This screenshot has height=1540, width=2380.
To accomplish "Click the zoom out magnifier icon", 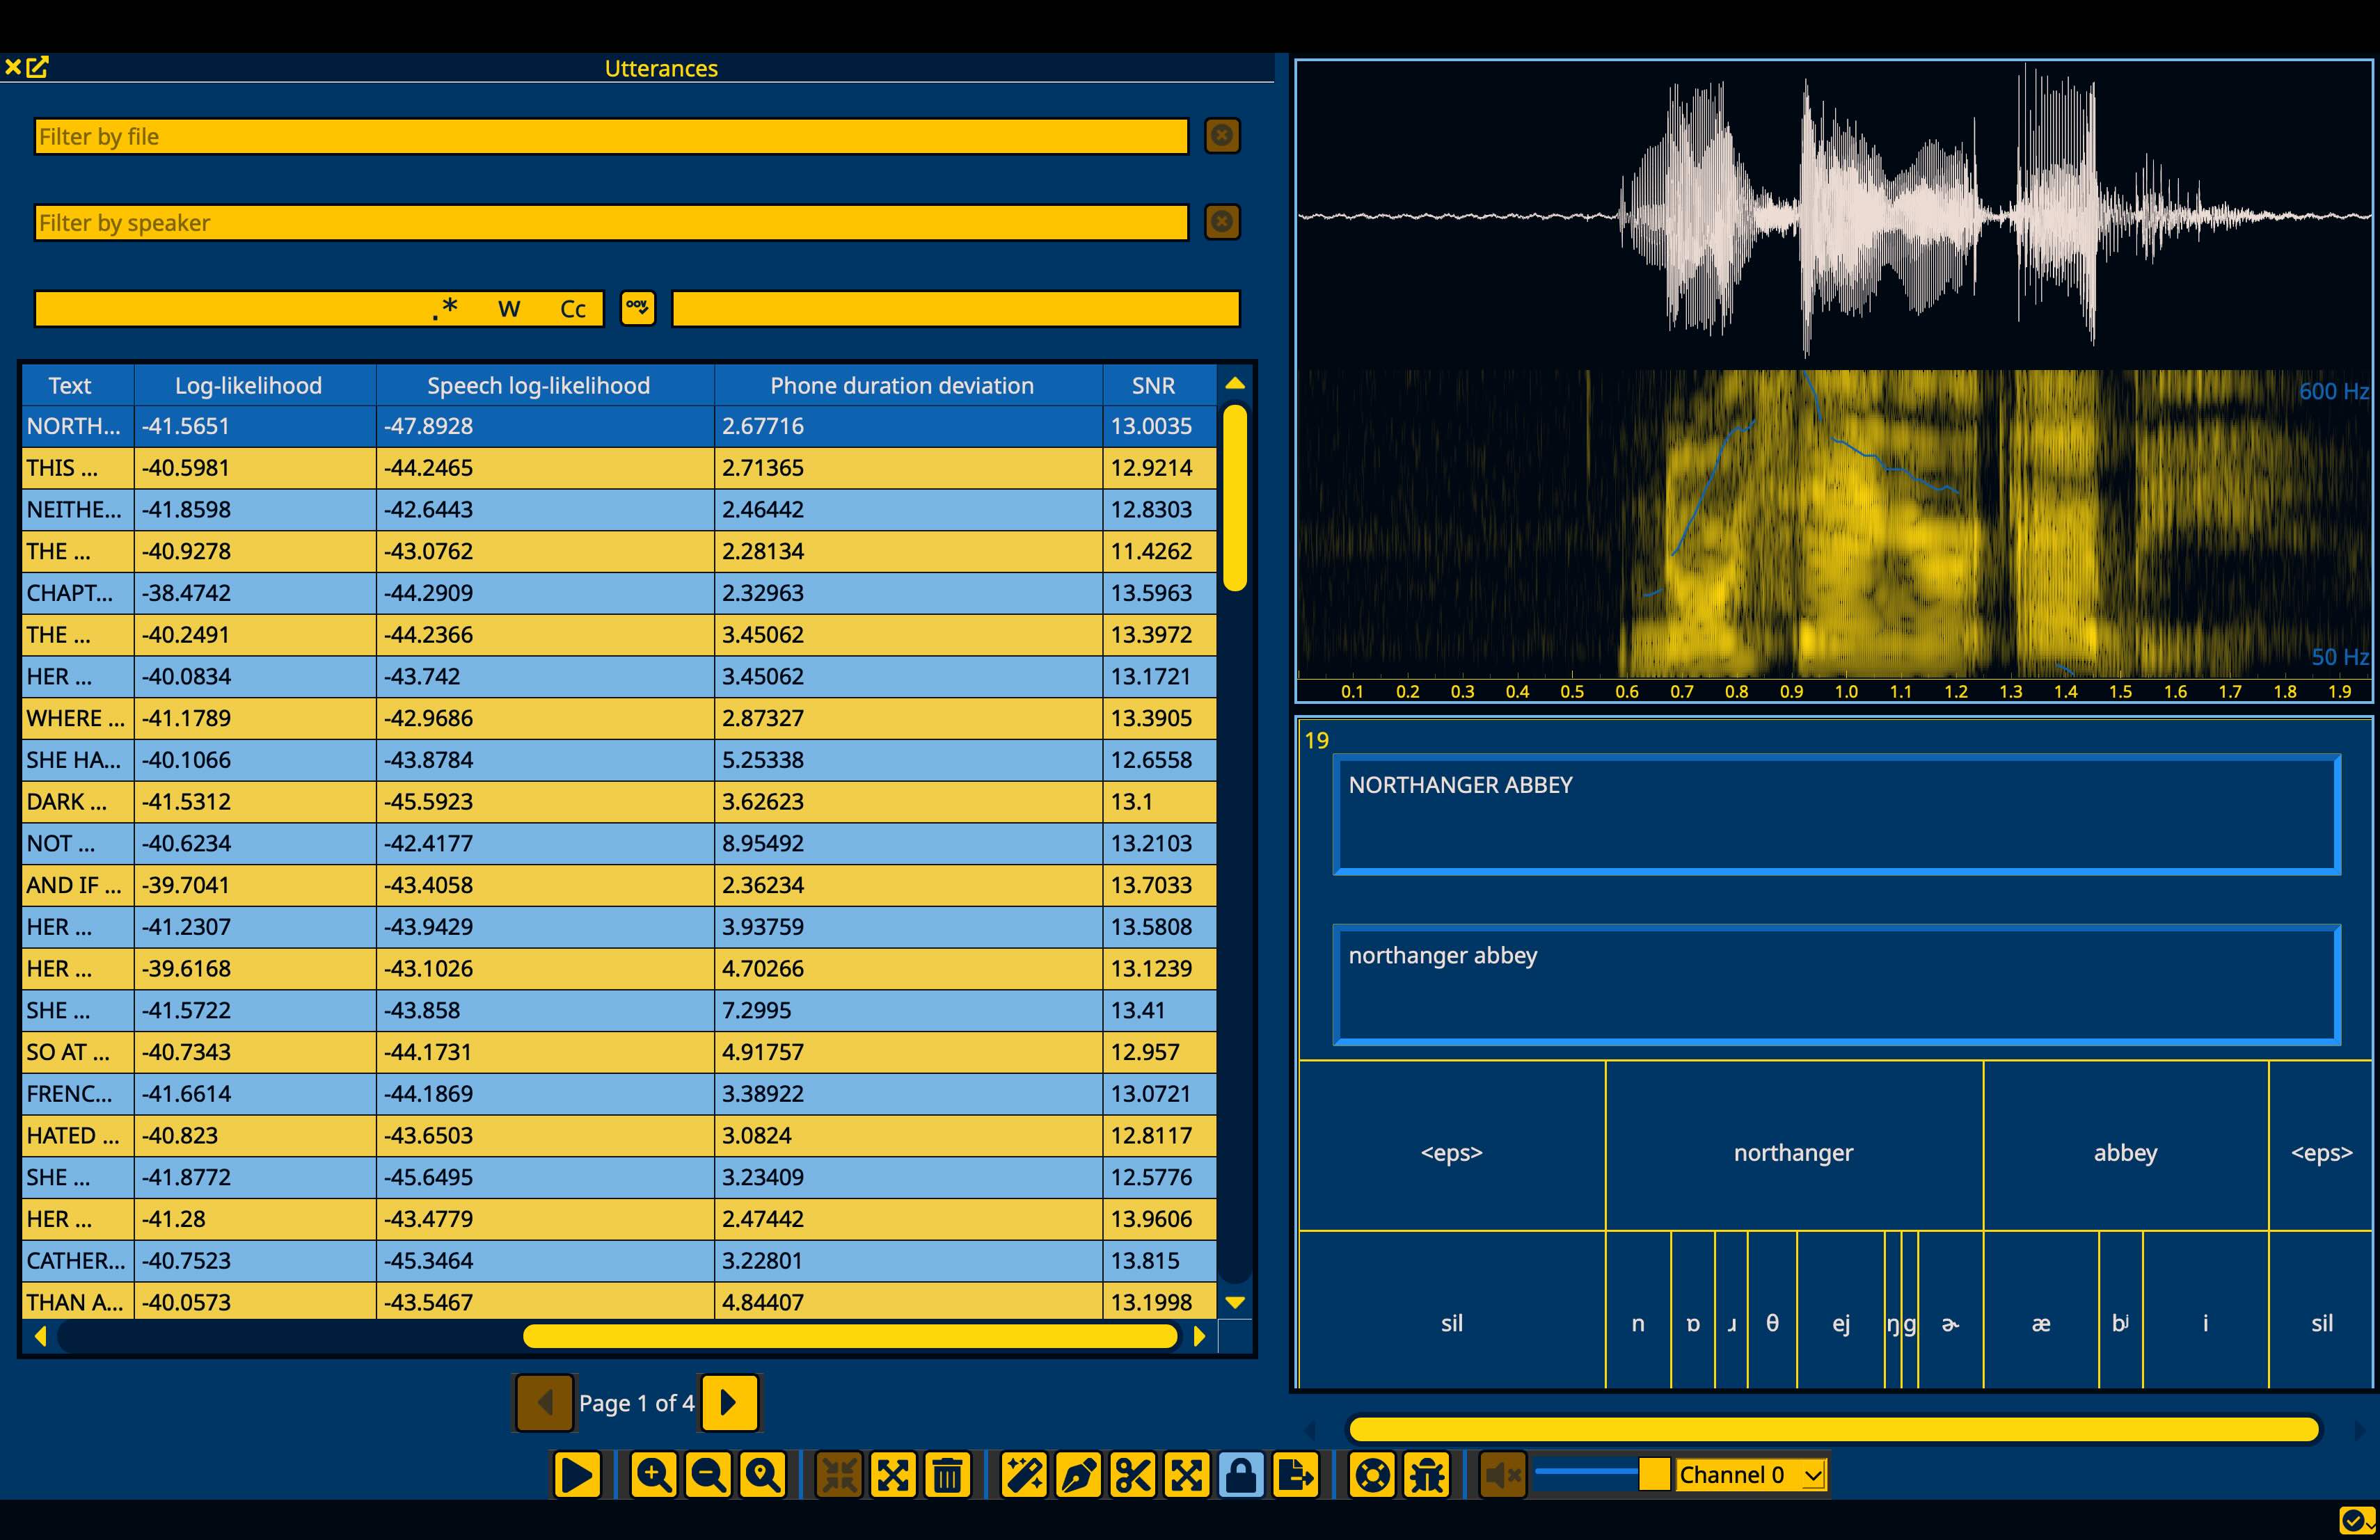I will coord(709,1475).
